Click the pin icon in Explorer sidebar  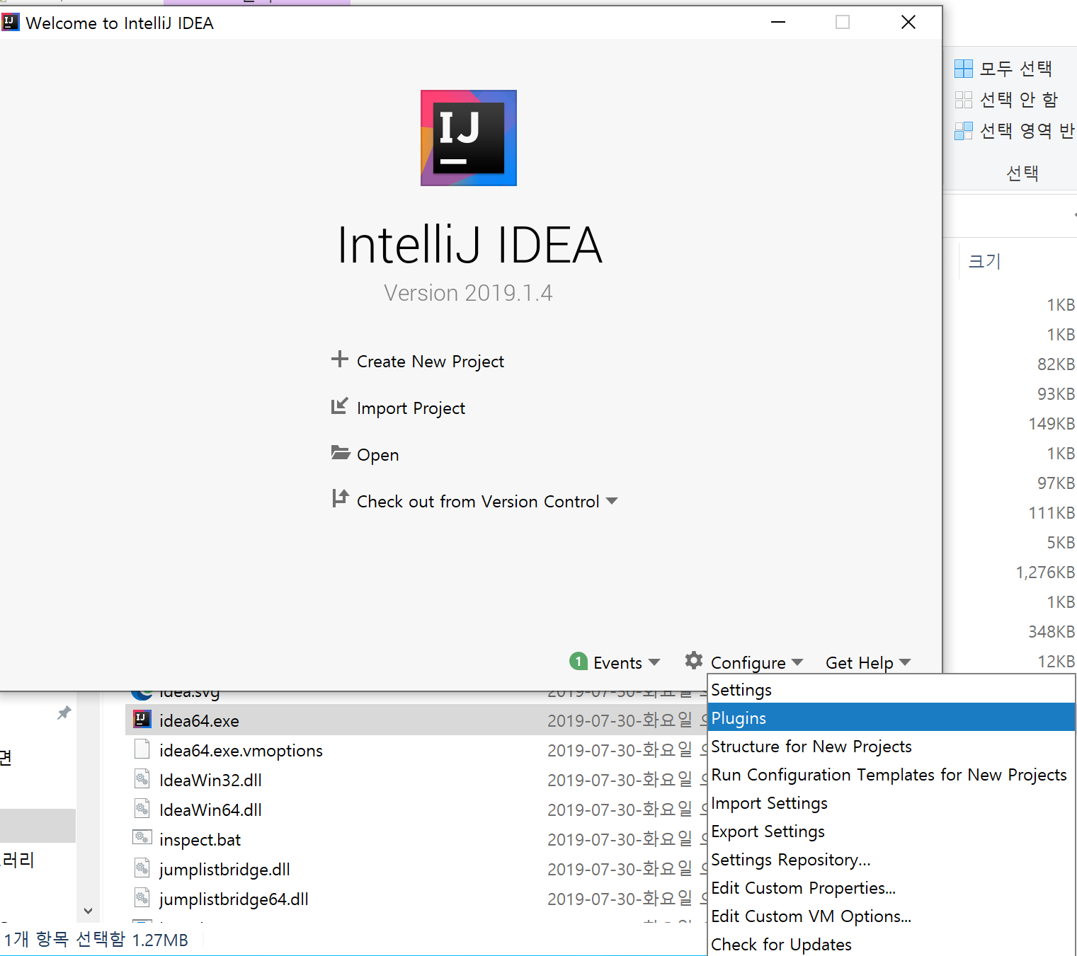point(64,713)
